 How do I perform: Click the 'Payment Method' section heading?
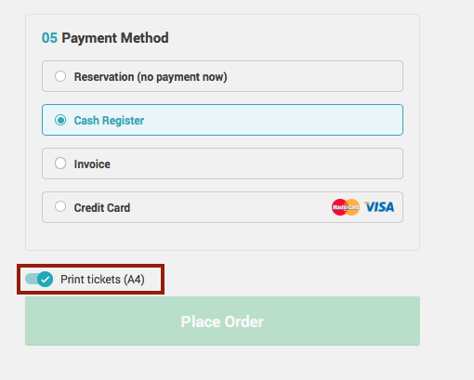pos(115,38)
